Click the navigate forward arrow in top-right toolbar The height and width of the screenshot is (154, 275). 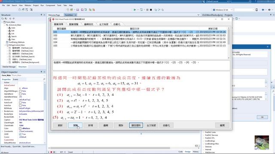[x=269, y=10]
